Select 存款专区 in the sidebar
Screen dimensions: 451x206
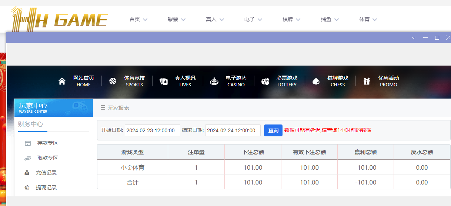47,143
